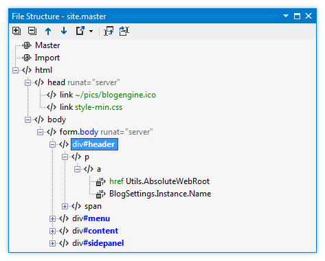Click the tag icon beside div#header
This screenshot has width=325, height=261.
[64, 144]
